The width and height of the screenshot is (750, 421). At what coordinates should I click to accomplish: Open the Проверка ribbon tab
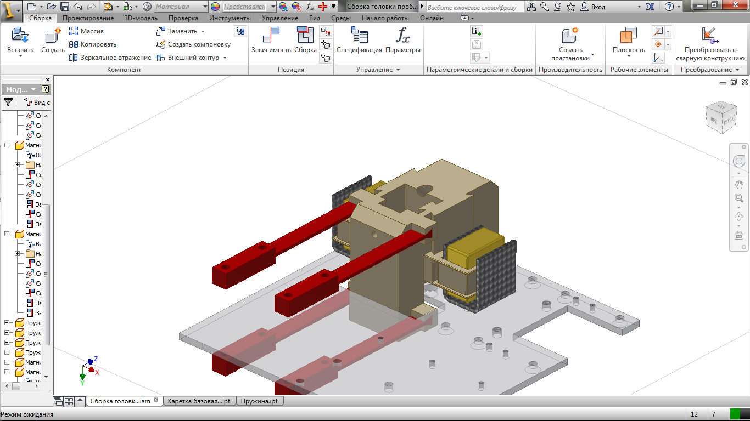point(183,18)
